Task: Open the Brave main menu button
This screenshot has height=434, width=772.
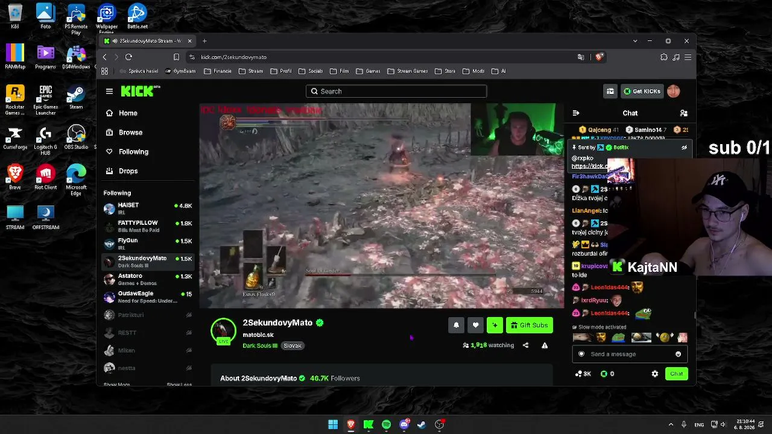Action: tap(688, 57)
